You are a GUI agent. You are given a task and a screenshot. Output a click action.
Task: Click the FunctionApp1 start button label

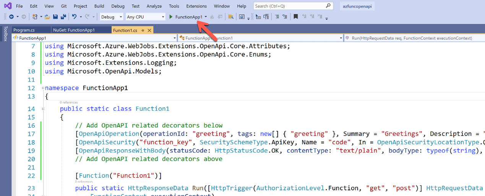pyautogui.click(x=189, y=17)
